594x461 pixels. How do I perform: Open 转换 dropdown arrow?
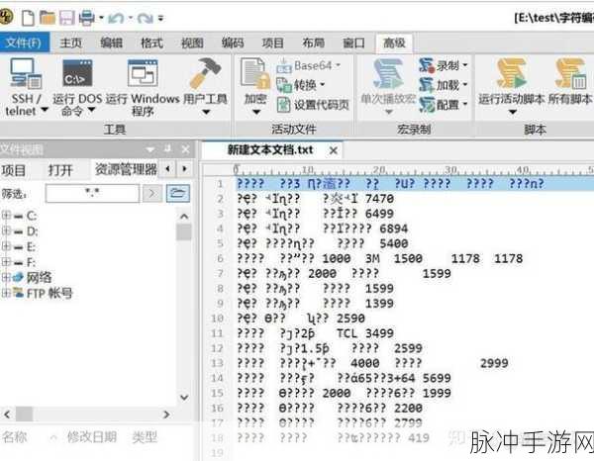pyautogui.click(x=323, y=84)
